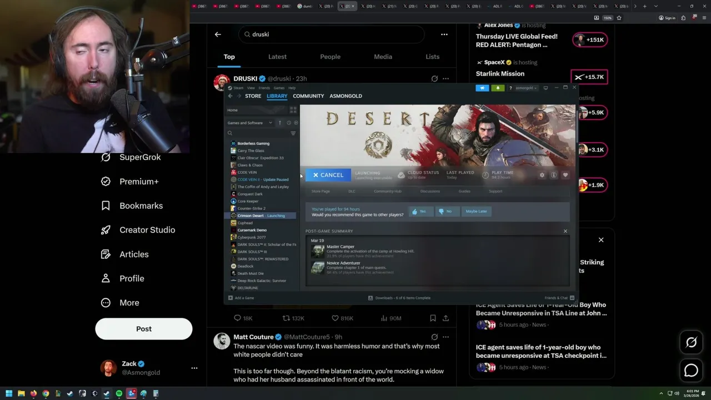Open Friends & Chat in Steam
Screen dimensions: 711x400
click(x=559, y=298)
